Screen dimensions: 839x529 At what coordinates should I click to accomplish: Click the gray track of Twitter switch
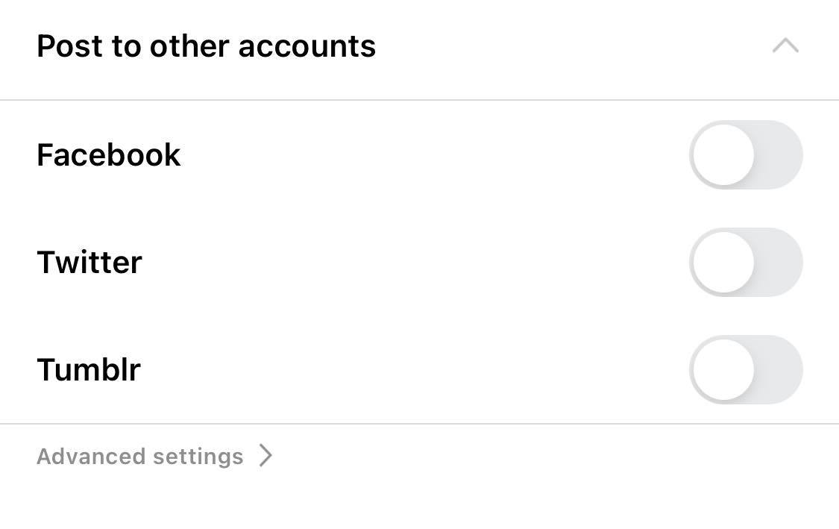pos(780,263)
